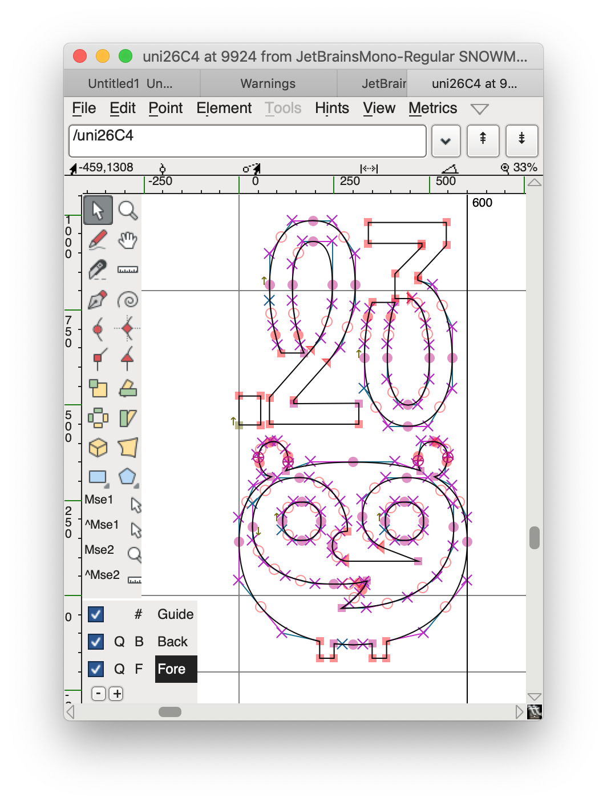The image size is (607, 805).
Task: Click the Mse1 pointer assignment icon
Action: 136,505
